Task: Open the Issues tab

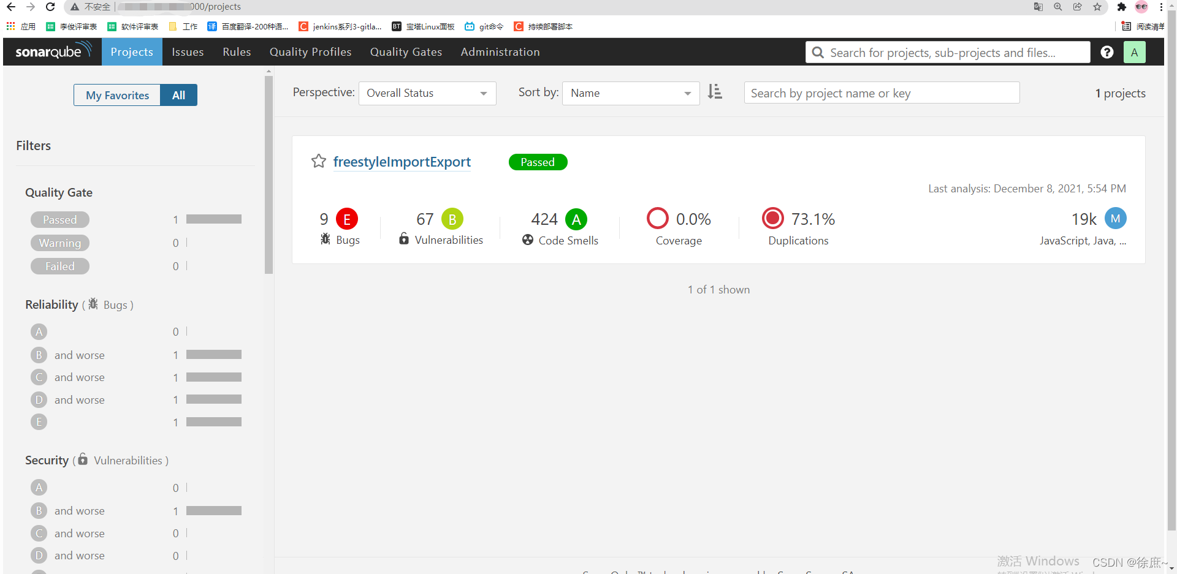Action: click(188, 52)
